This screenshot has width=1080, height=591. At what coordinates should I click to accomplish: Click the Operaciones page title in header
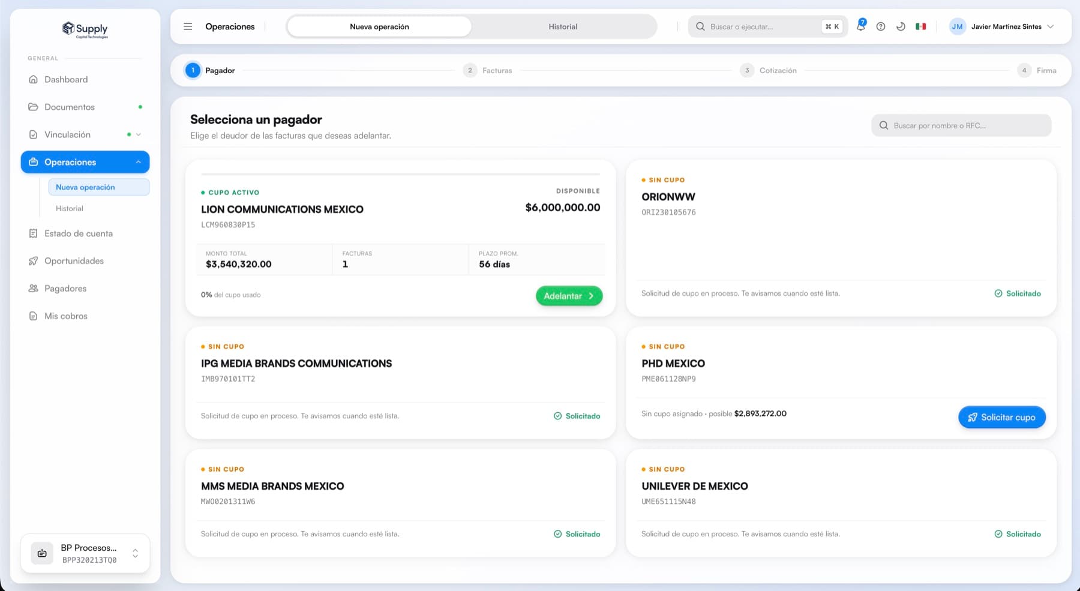click(x=230, y=26)
